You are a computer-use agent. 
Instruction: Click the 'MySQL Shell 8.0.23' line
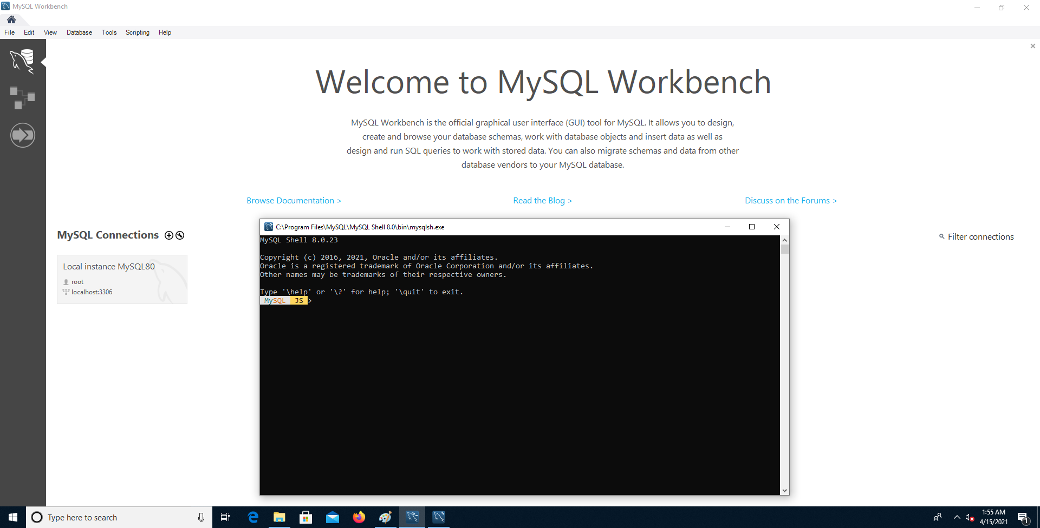click(x=299, y=240)
